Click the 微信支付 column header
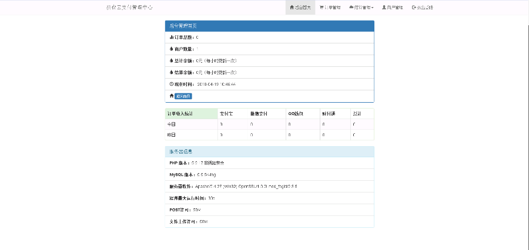Viewport: 529px width, 250px height. coord(267,113)
